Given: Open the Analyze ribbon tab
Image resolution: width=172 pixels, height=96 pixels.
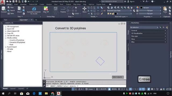Looking at the screenshot, I should pos(49,4).
